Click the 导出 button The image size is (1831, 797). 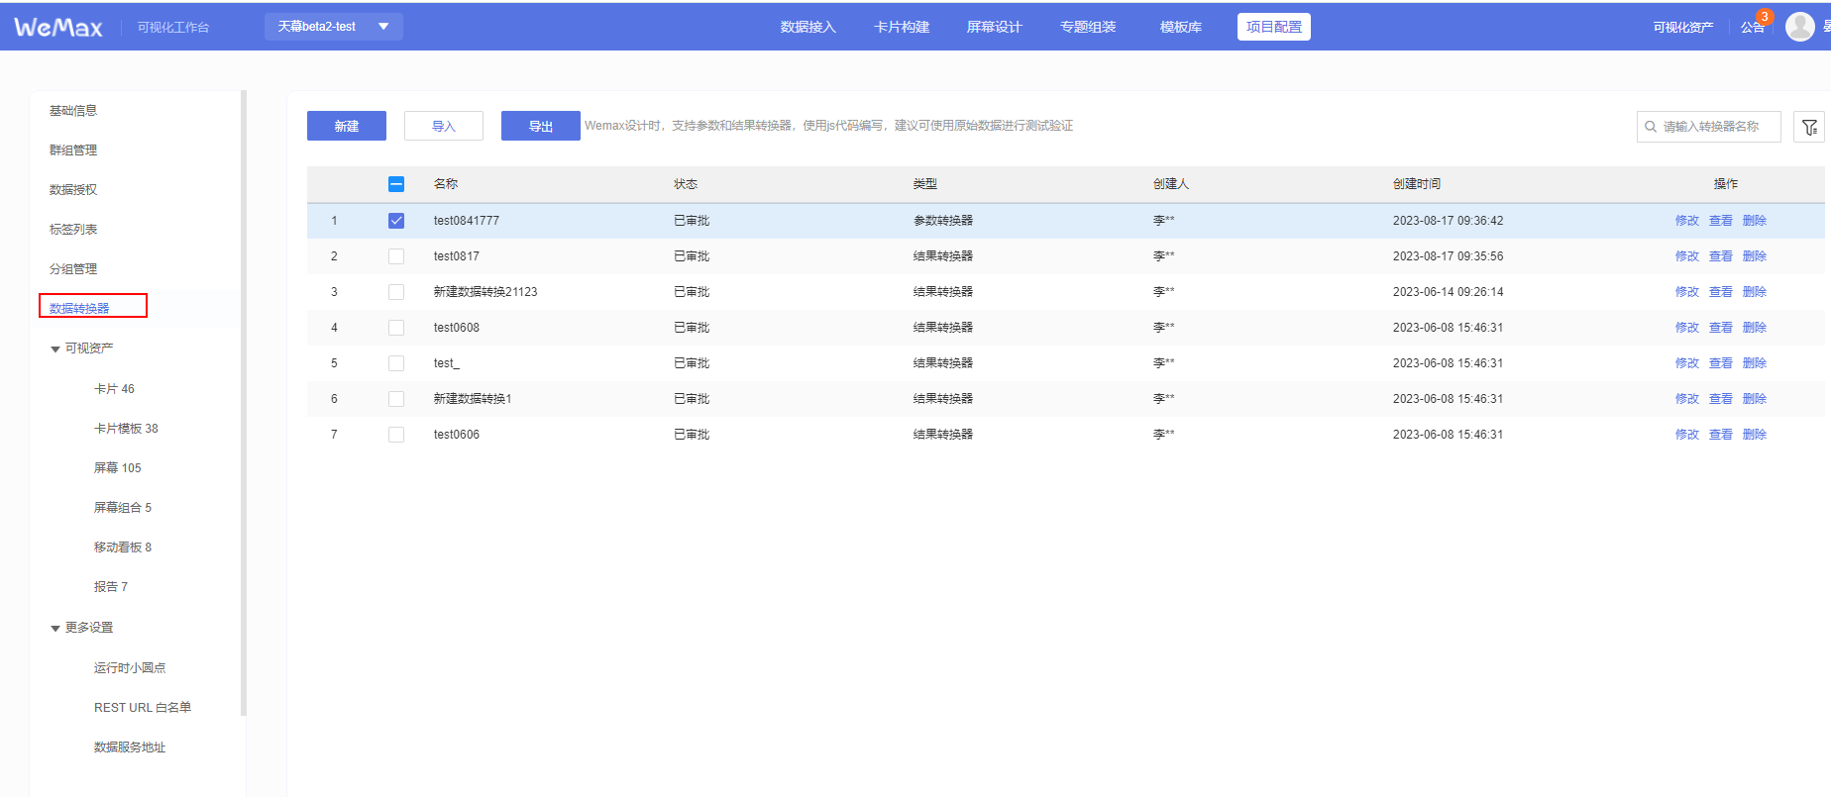click(541, 126)
